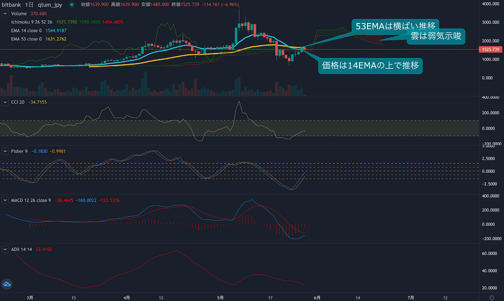Toggle the Fisher 9 legend chevron

(x=5, y=151)
